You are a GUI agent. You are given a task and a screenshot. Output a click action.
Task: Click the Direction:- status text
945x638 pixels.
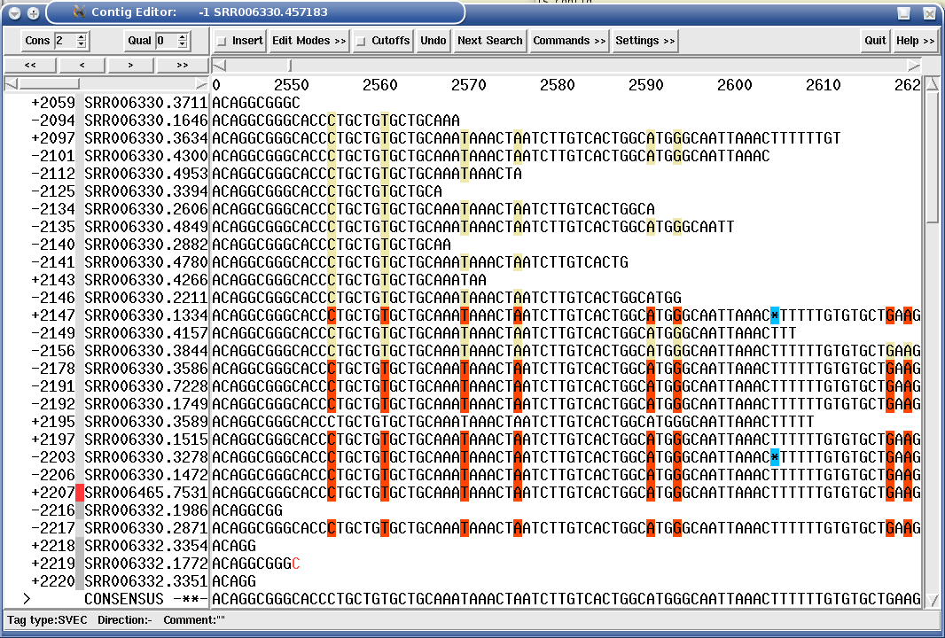click(x=125, y=620)
